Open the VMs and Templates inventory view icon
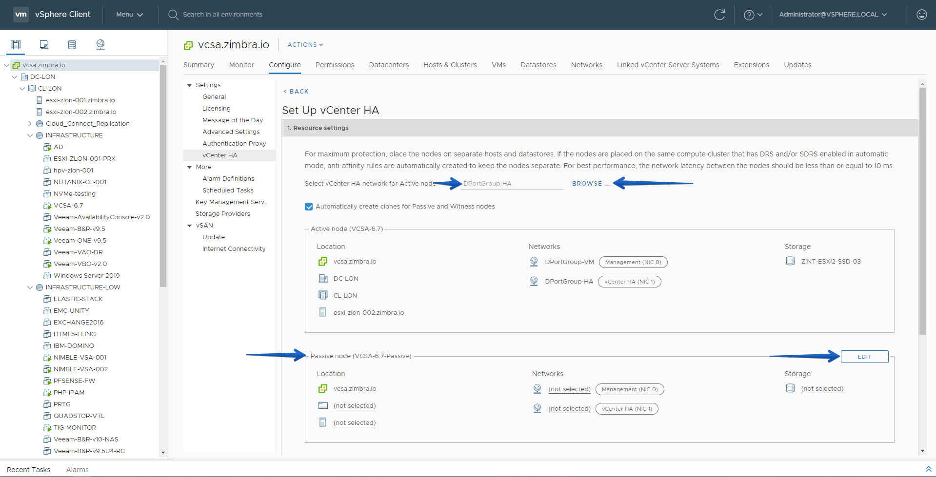 [x=44, y=45]
